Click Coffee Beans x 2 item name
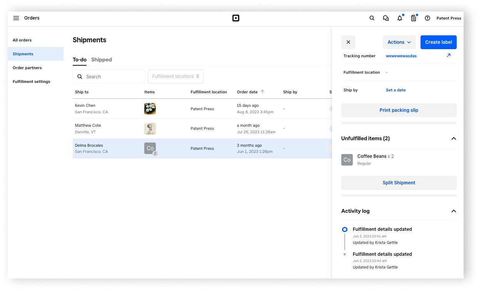479x290 pixels. tap(376, 156)
